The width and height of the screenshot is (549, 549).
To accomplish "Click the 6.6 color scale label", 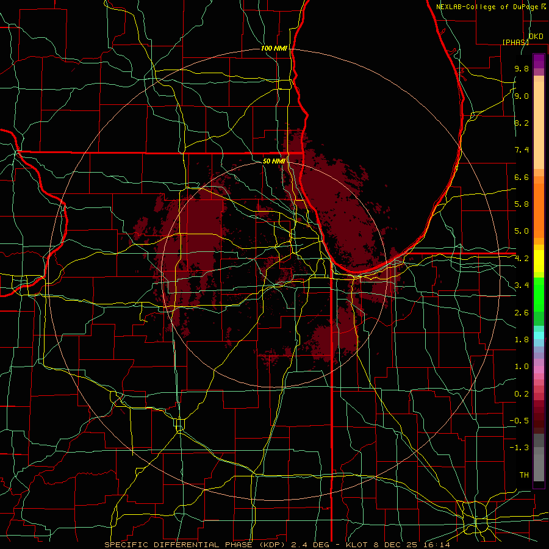I will [x=522, y=177].
